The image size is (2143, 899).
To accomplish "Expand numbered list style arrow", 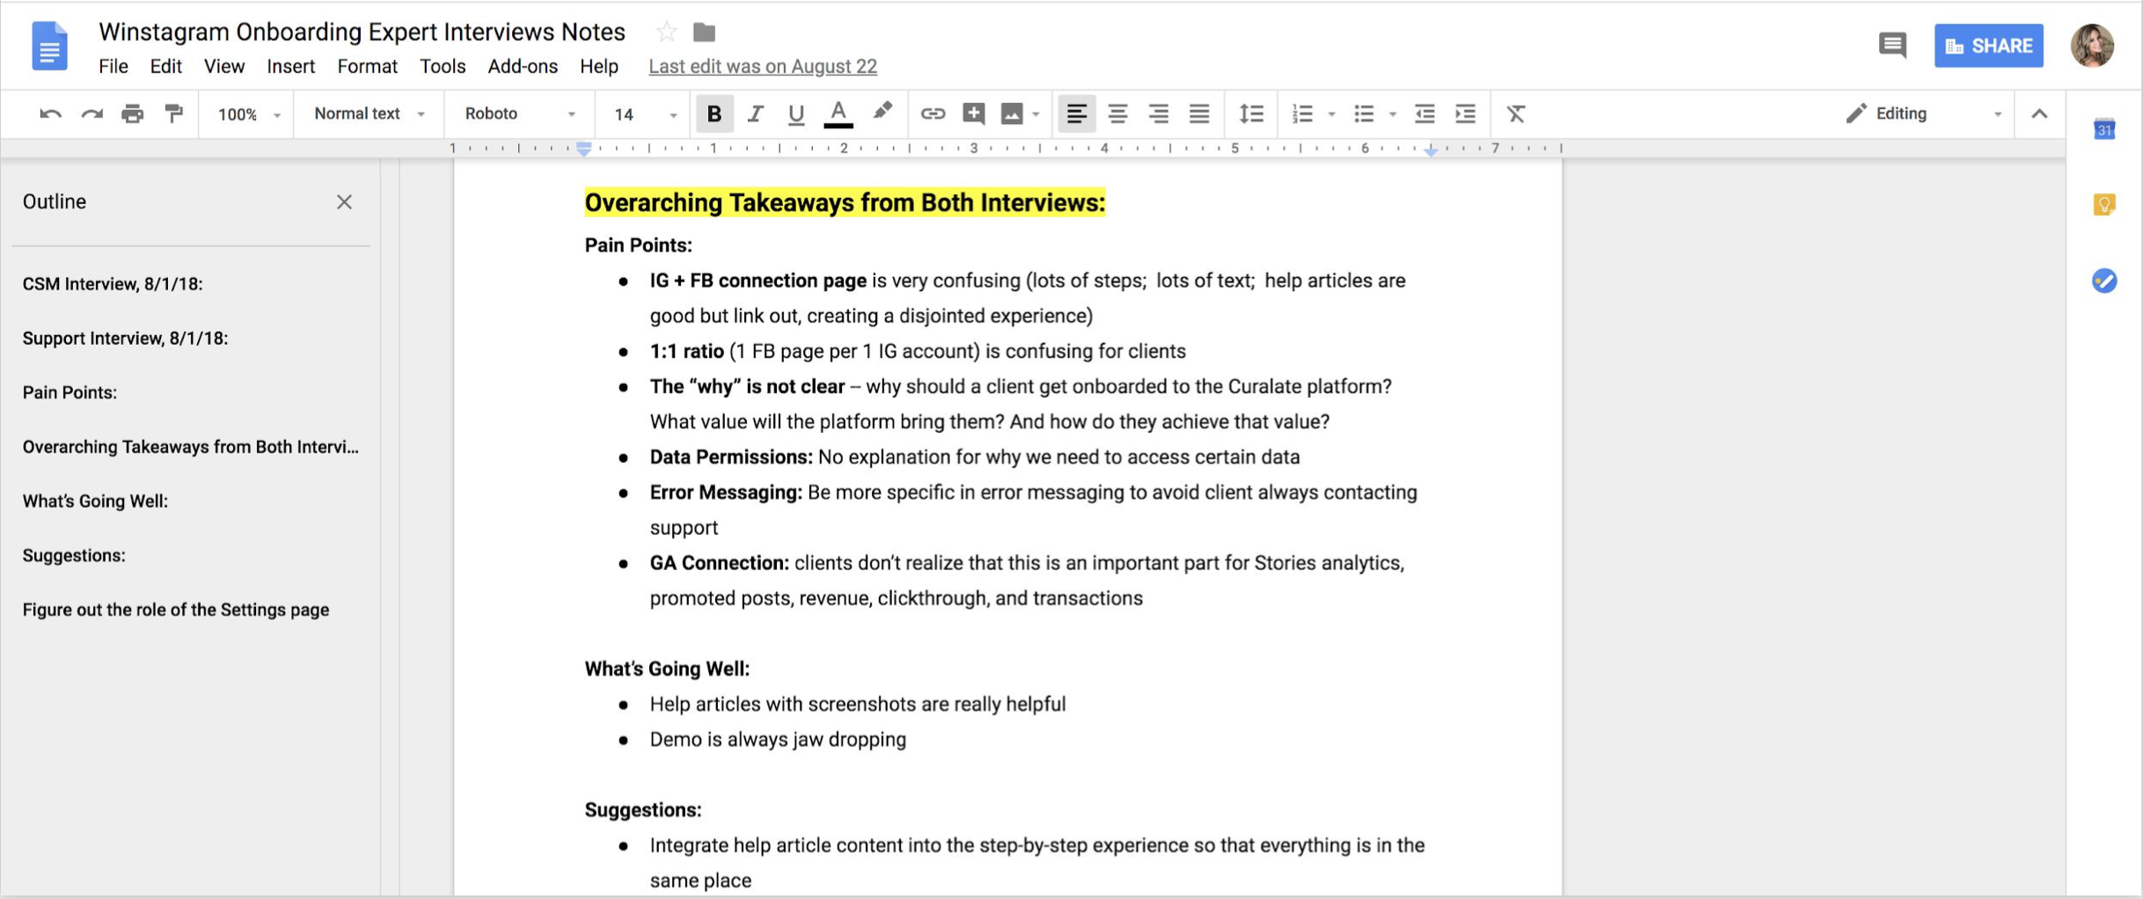I will click(1331, 114).
